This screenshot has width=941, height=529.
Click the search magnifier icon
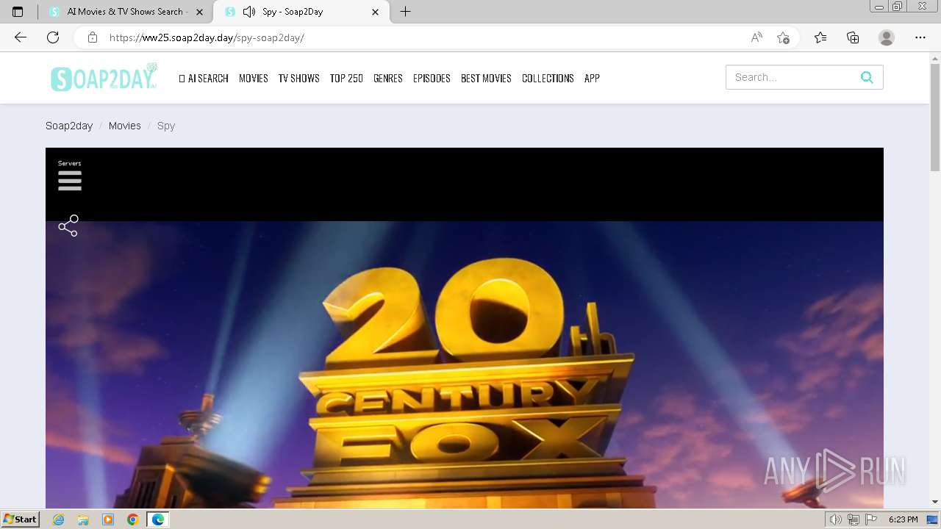pyautogui.click(x=867, y=77)
